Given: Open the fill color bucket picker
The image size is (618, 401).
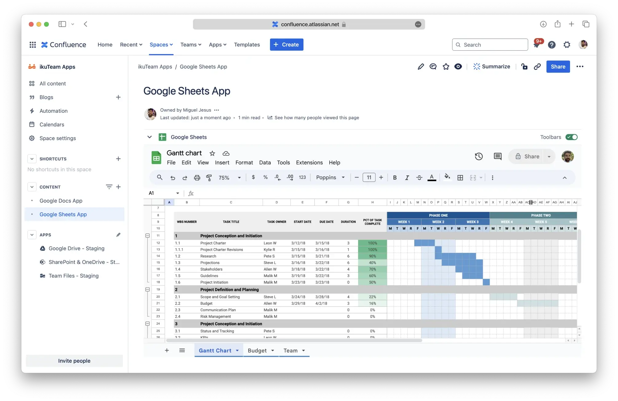Looking at the screenshot, I should pyautogui.click(x=447, y=177).
